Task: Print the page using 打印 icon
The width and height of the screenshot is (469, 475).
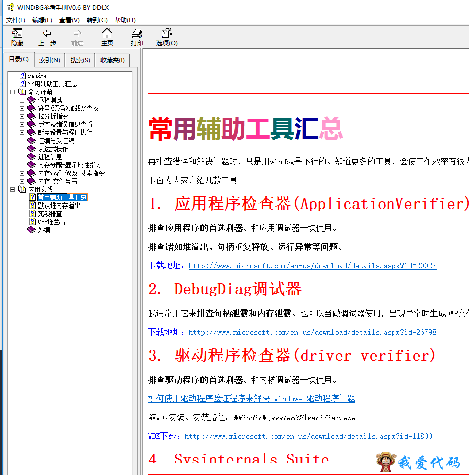Action: 137,33
